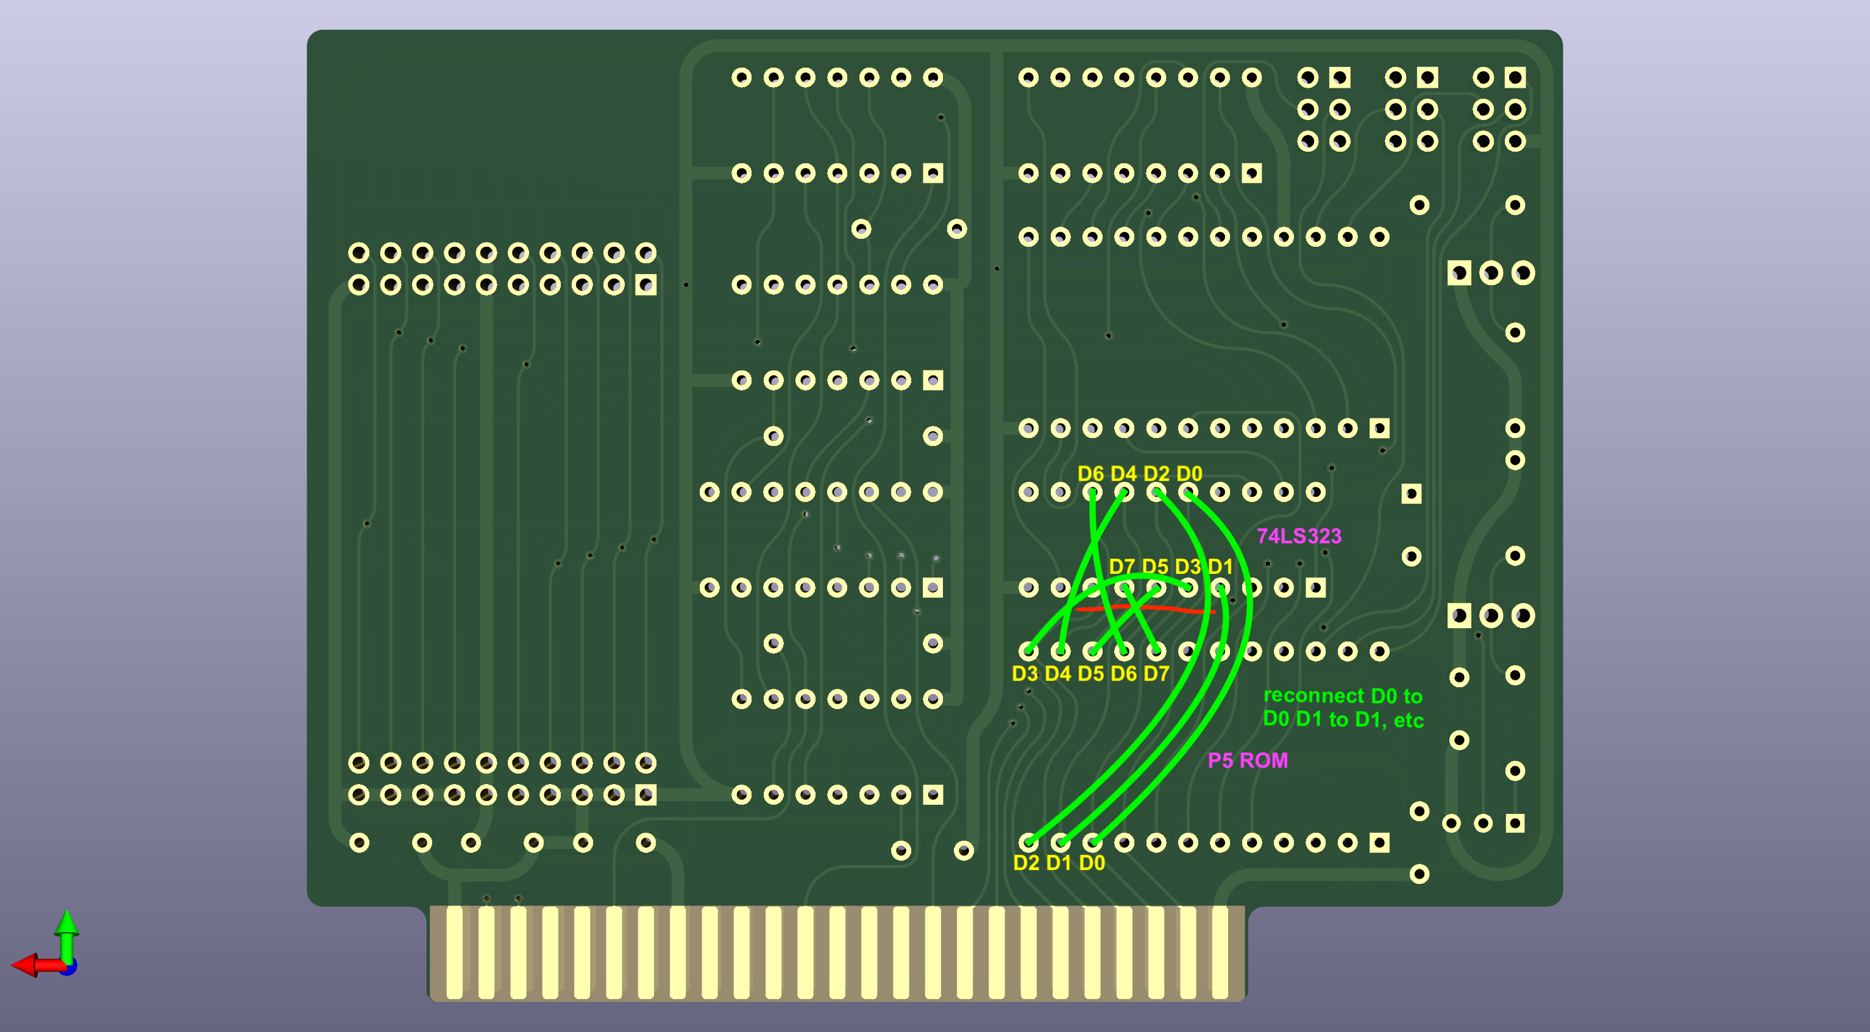Click the green Y-axis arrow of gizmo
The image size is (1870, 1032).
click(67, 930)
